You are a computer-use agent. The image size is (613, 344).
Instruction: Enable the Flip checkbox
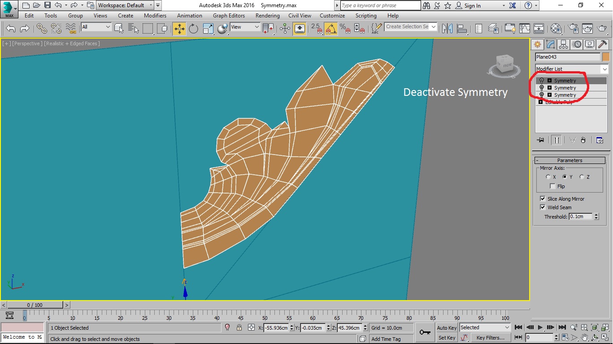[552, 186]
